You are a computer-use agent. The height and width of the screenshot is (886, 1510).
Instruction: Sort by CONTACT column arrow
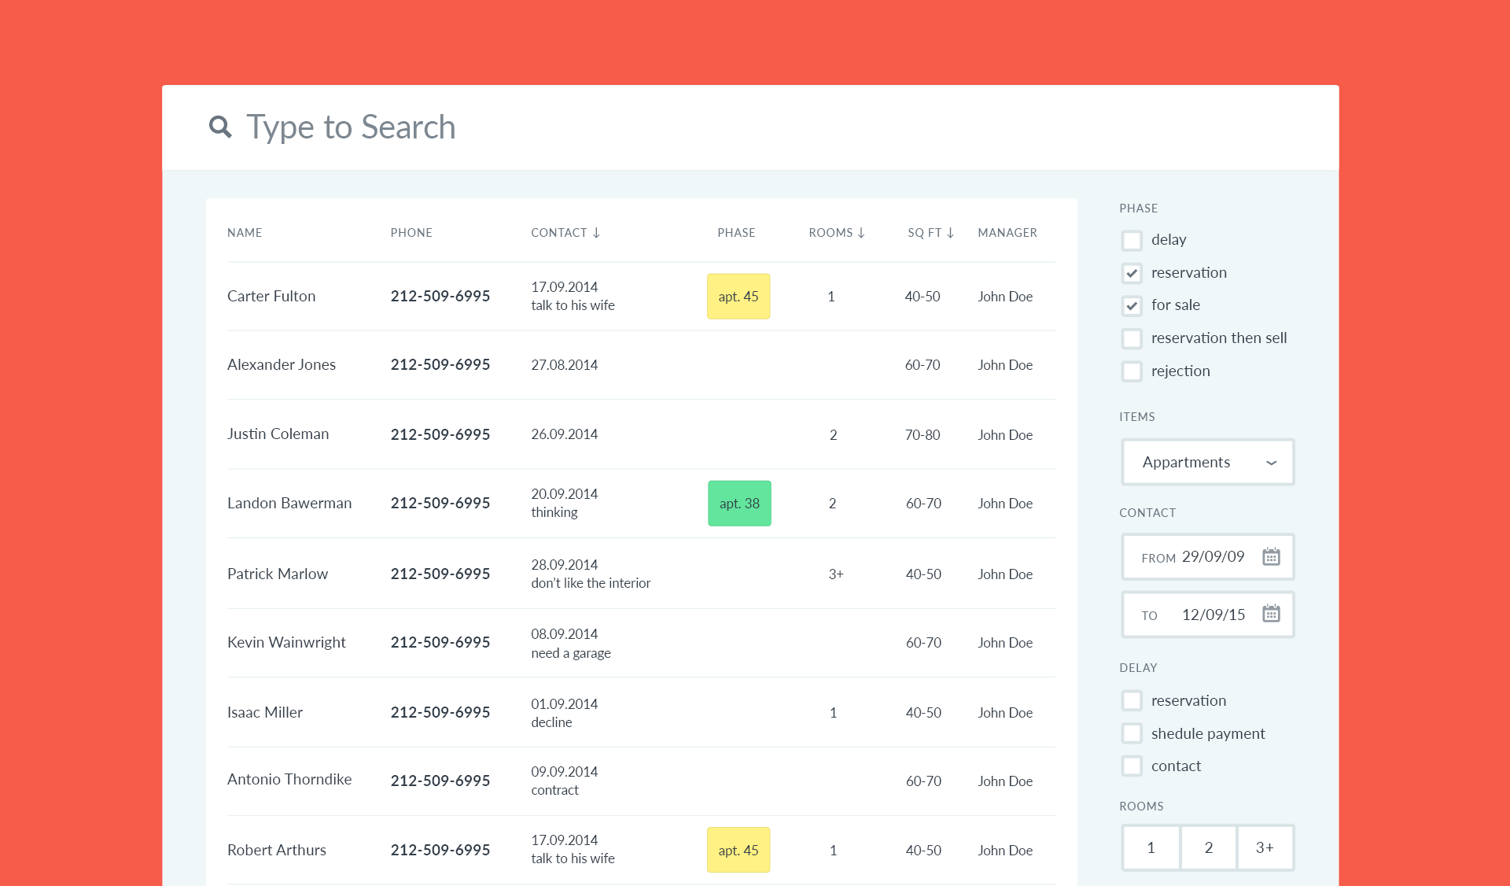click(596, 233)
